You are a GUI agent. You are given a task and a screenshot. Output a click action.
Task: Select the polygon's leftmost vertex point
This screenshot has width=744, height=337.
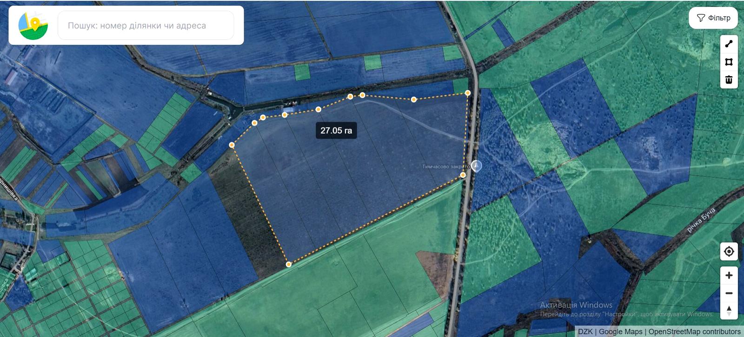[x=232, y=145]
